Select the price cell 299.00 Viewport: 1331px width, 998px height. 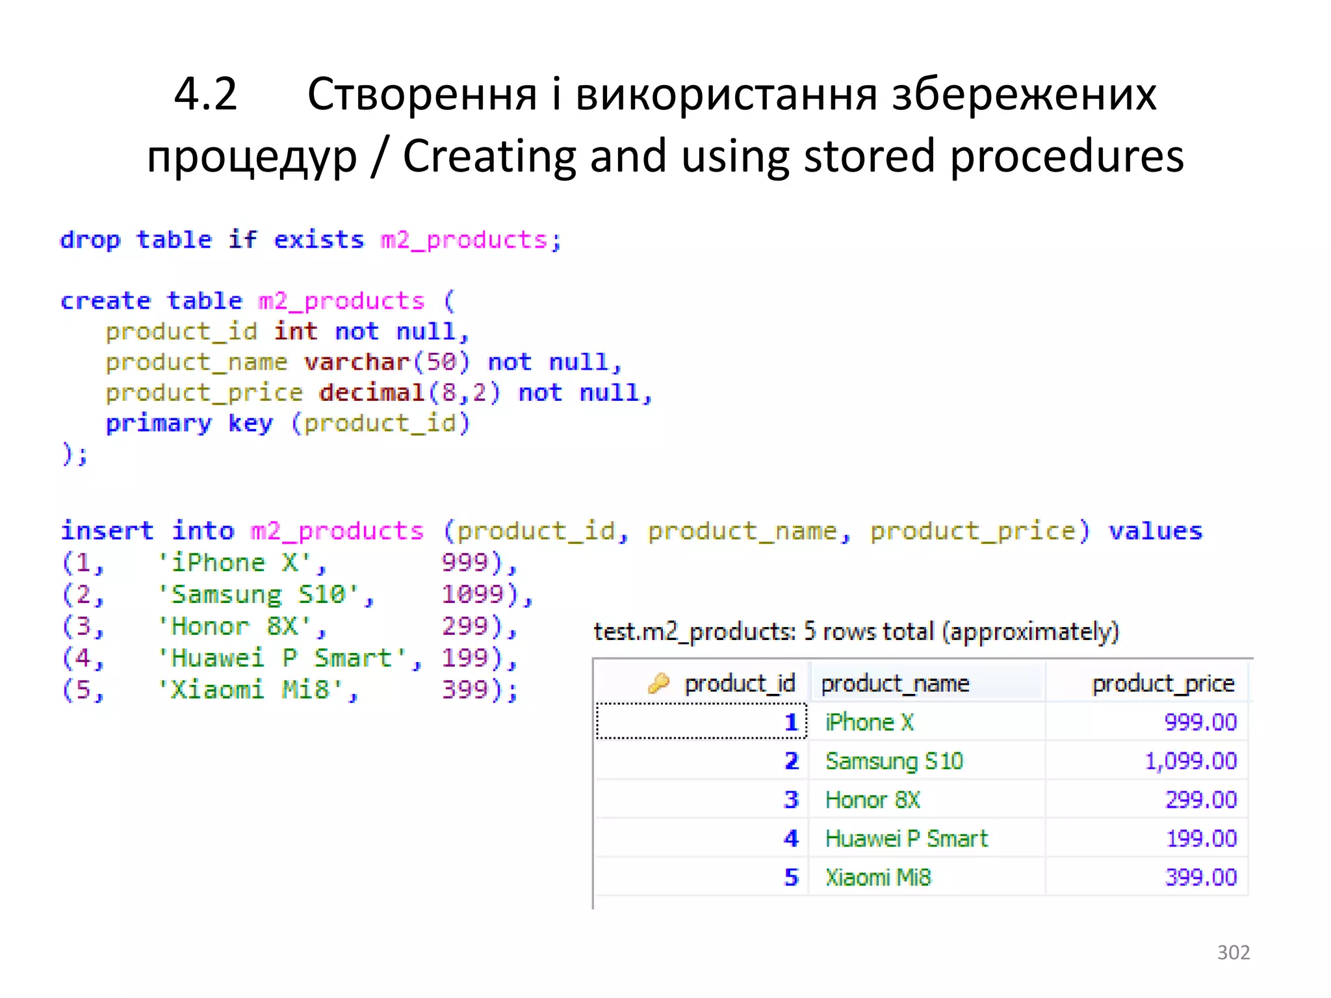(1147, 799)
